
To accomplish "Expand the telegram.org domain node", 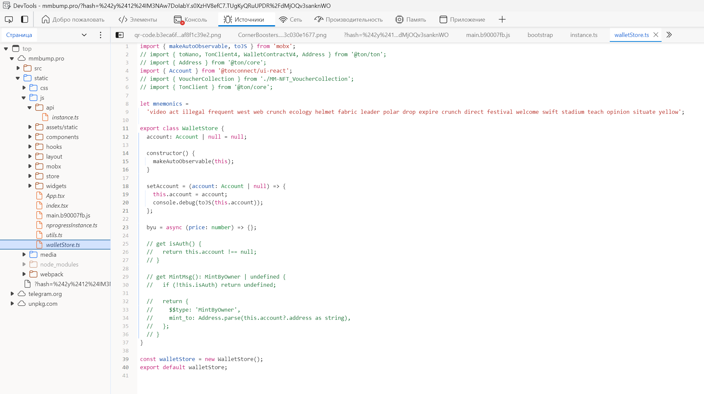I will click(x=12, y=294).
